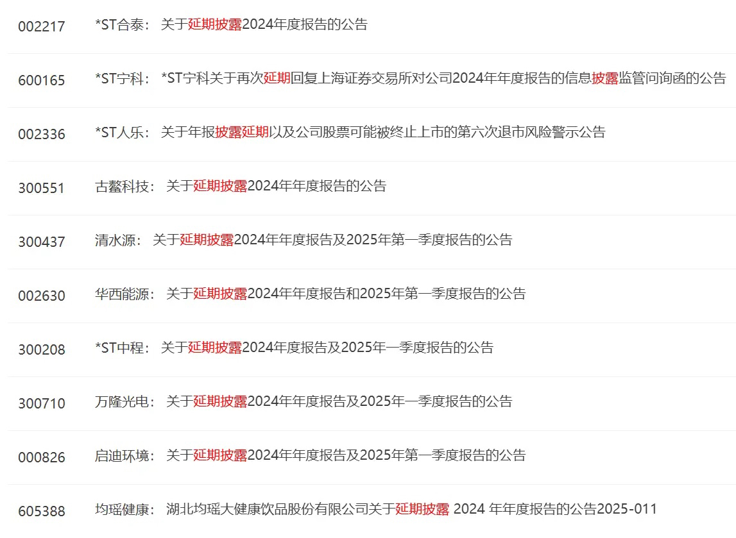Viewport: 736px width, 538px height.
Task: Click stock code 300437
Action: click(x=41, y=242)
